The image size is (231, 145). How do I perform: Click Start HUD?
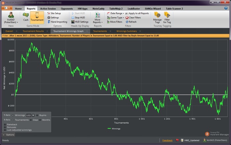78,13
